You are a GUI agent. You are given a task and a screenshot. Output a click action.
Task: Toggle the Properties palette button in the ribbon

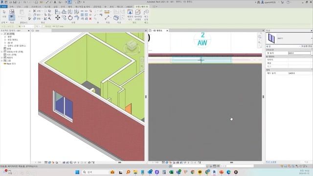pos(12,18)
